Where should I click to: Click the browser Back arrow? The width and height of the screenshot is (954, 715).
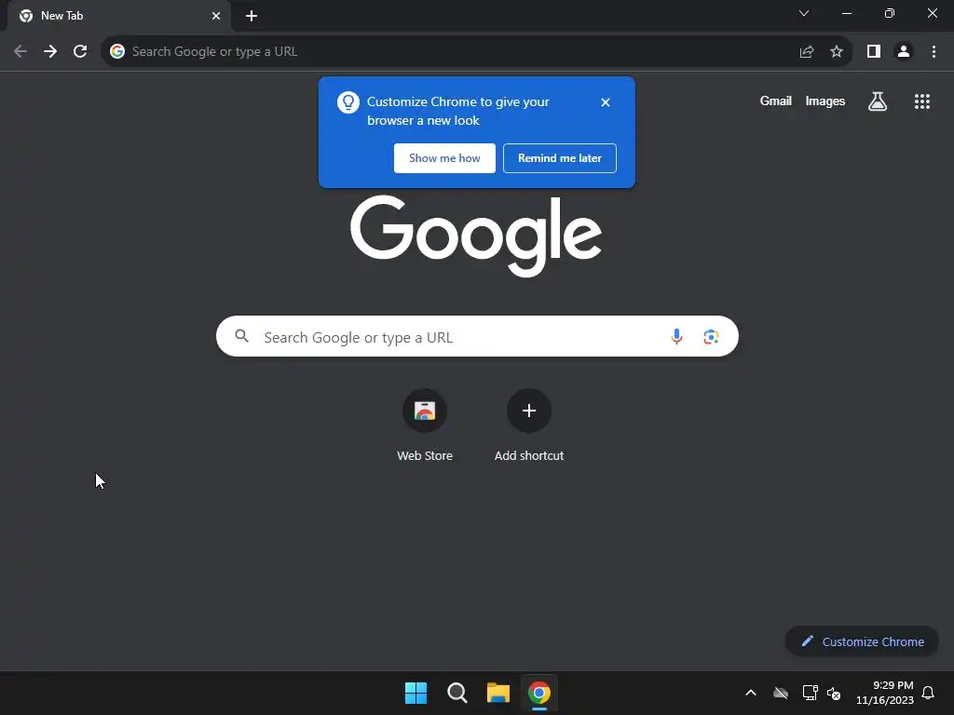pos(20,52)
